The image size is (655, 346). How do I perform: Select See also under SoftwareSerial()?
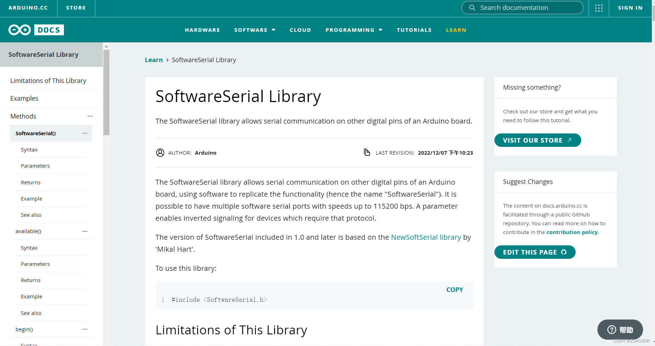tap(31, 215)
